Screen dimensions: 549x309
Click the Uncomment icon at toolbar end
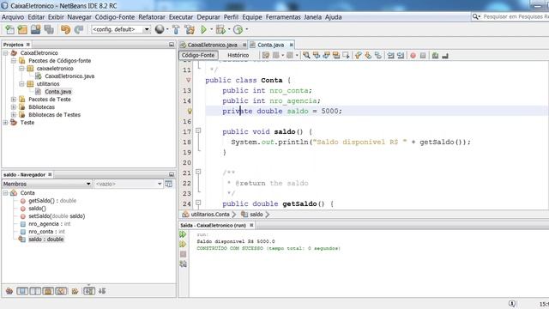(x=445, y=55)
